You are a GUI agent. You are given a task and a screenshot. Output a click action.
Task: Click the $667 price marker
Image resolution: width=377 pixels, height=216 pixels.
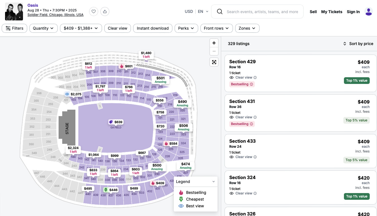[142, 153]
